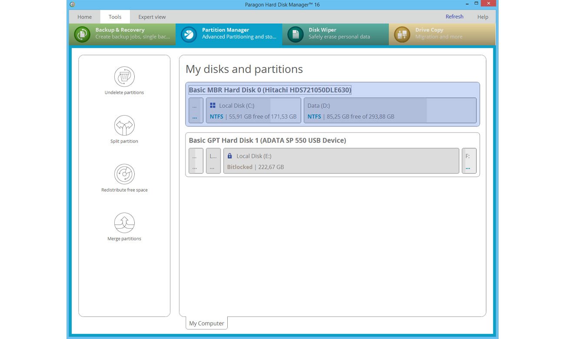Close the Paragon Hard Disk Manager window
The width and height of the screenshot is (565, 339).
[x=489, y=4]
